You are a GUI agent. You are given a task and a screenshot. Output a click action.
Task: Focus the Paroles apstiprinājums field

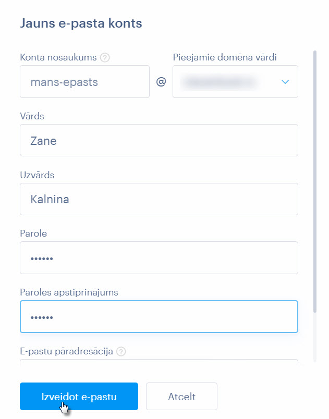[159, 317]
